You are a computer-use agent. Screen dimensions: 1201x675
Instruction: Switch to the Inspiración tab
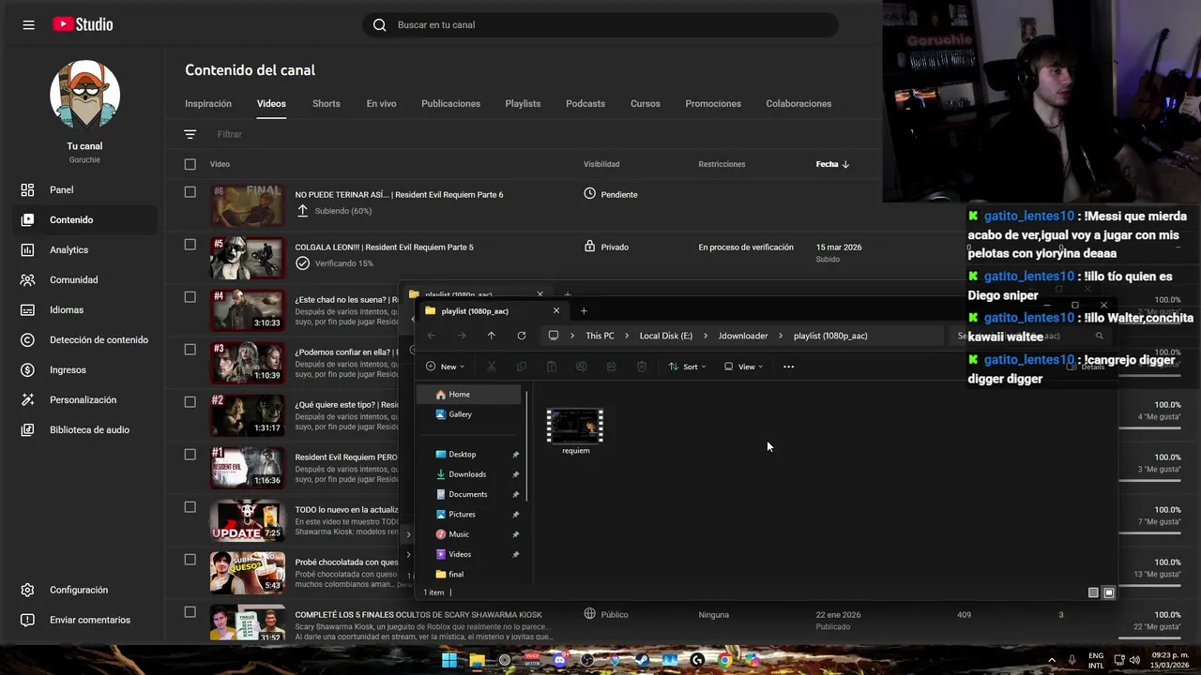(x=208, y=104)
